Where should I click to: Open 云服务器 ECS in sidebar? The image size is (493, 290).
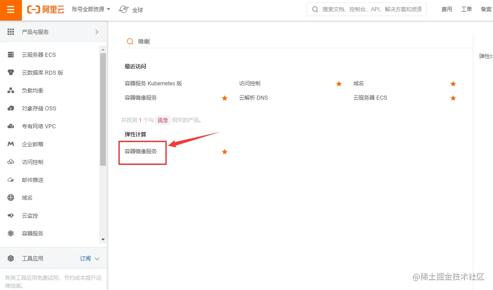[39, 55]
